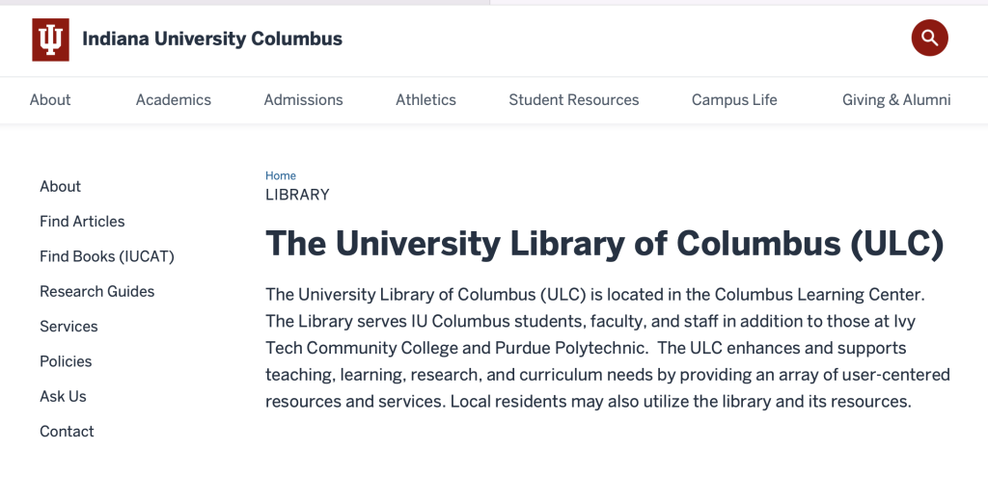Click Ask Us in the sidebar
The height and width of the screenshot is (502, 988).
point(63,396)
